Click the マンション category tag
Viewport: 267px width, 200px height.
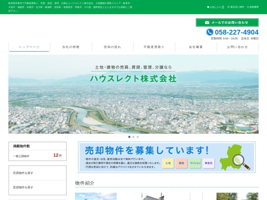[x=195, y=163]
